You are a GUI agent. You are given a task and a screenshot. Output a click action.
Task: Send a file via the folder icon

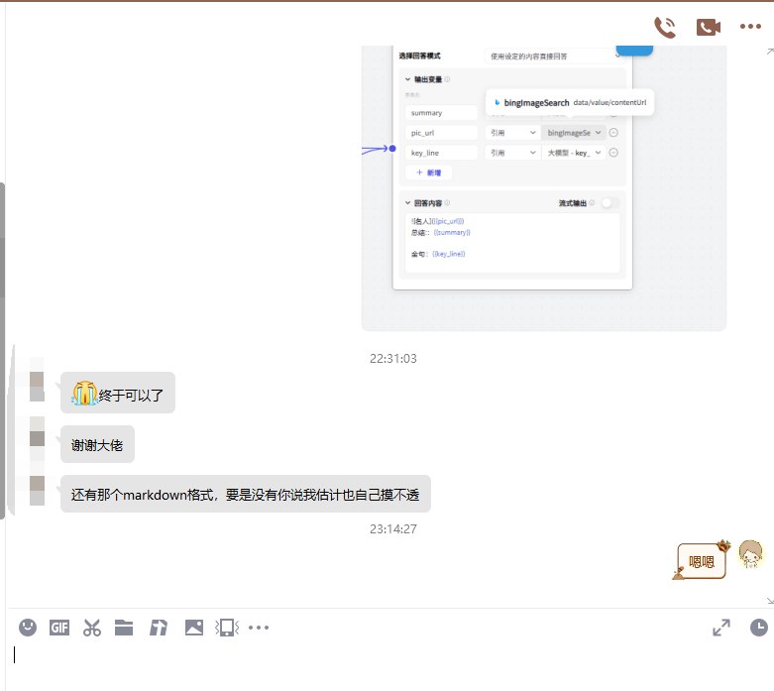click(124, 628)
